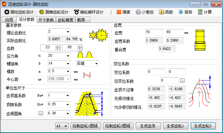
Task: Click the second yellow tooth profile icon
Action: pyautogui.click(x=89, y=55)
